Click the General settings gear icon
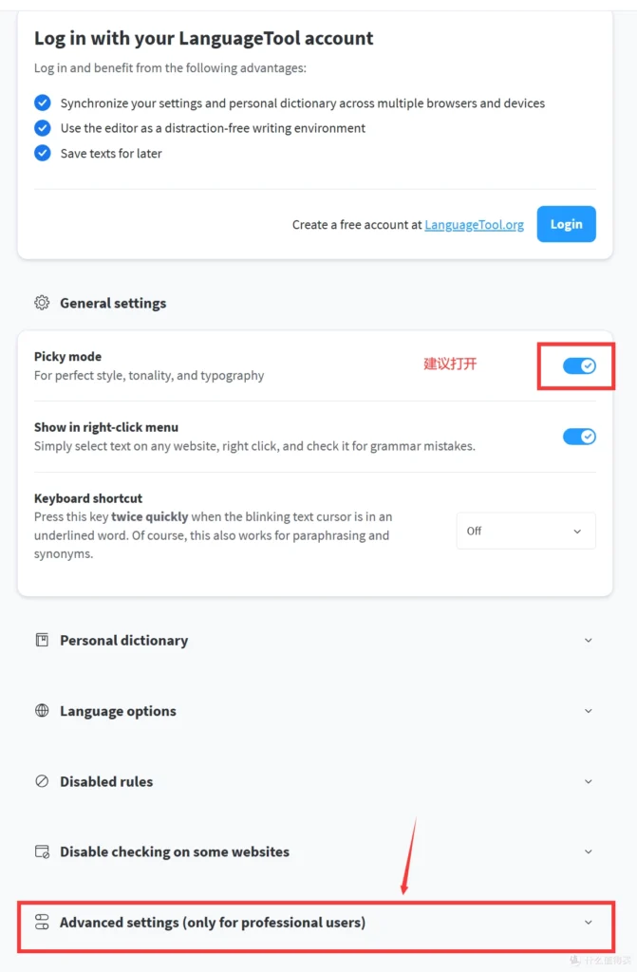The width and height of the screenshot is (637, 972). tap(42, 303)
